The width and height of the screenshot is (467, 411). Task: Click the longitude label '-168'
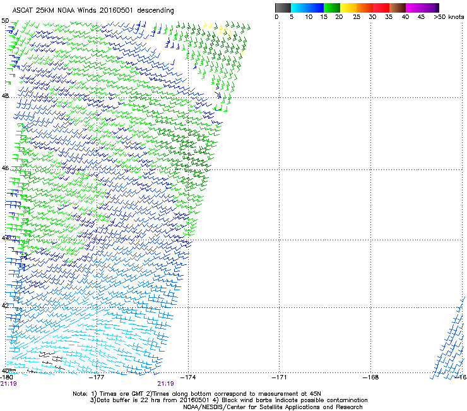tap(371, 377)
